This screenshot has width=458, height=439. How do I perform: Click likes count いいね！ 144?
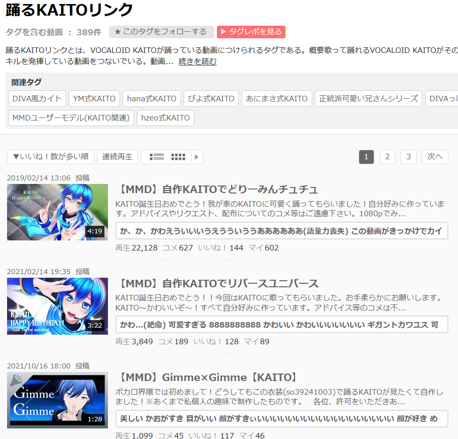220,248
